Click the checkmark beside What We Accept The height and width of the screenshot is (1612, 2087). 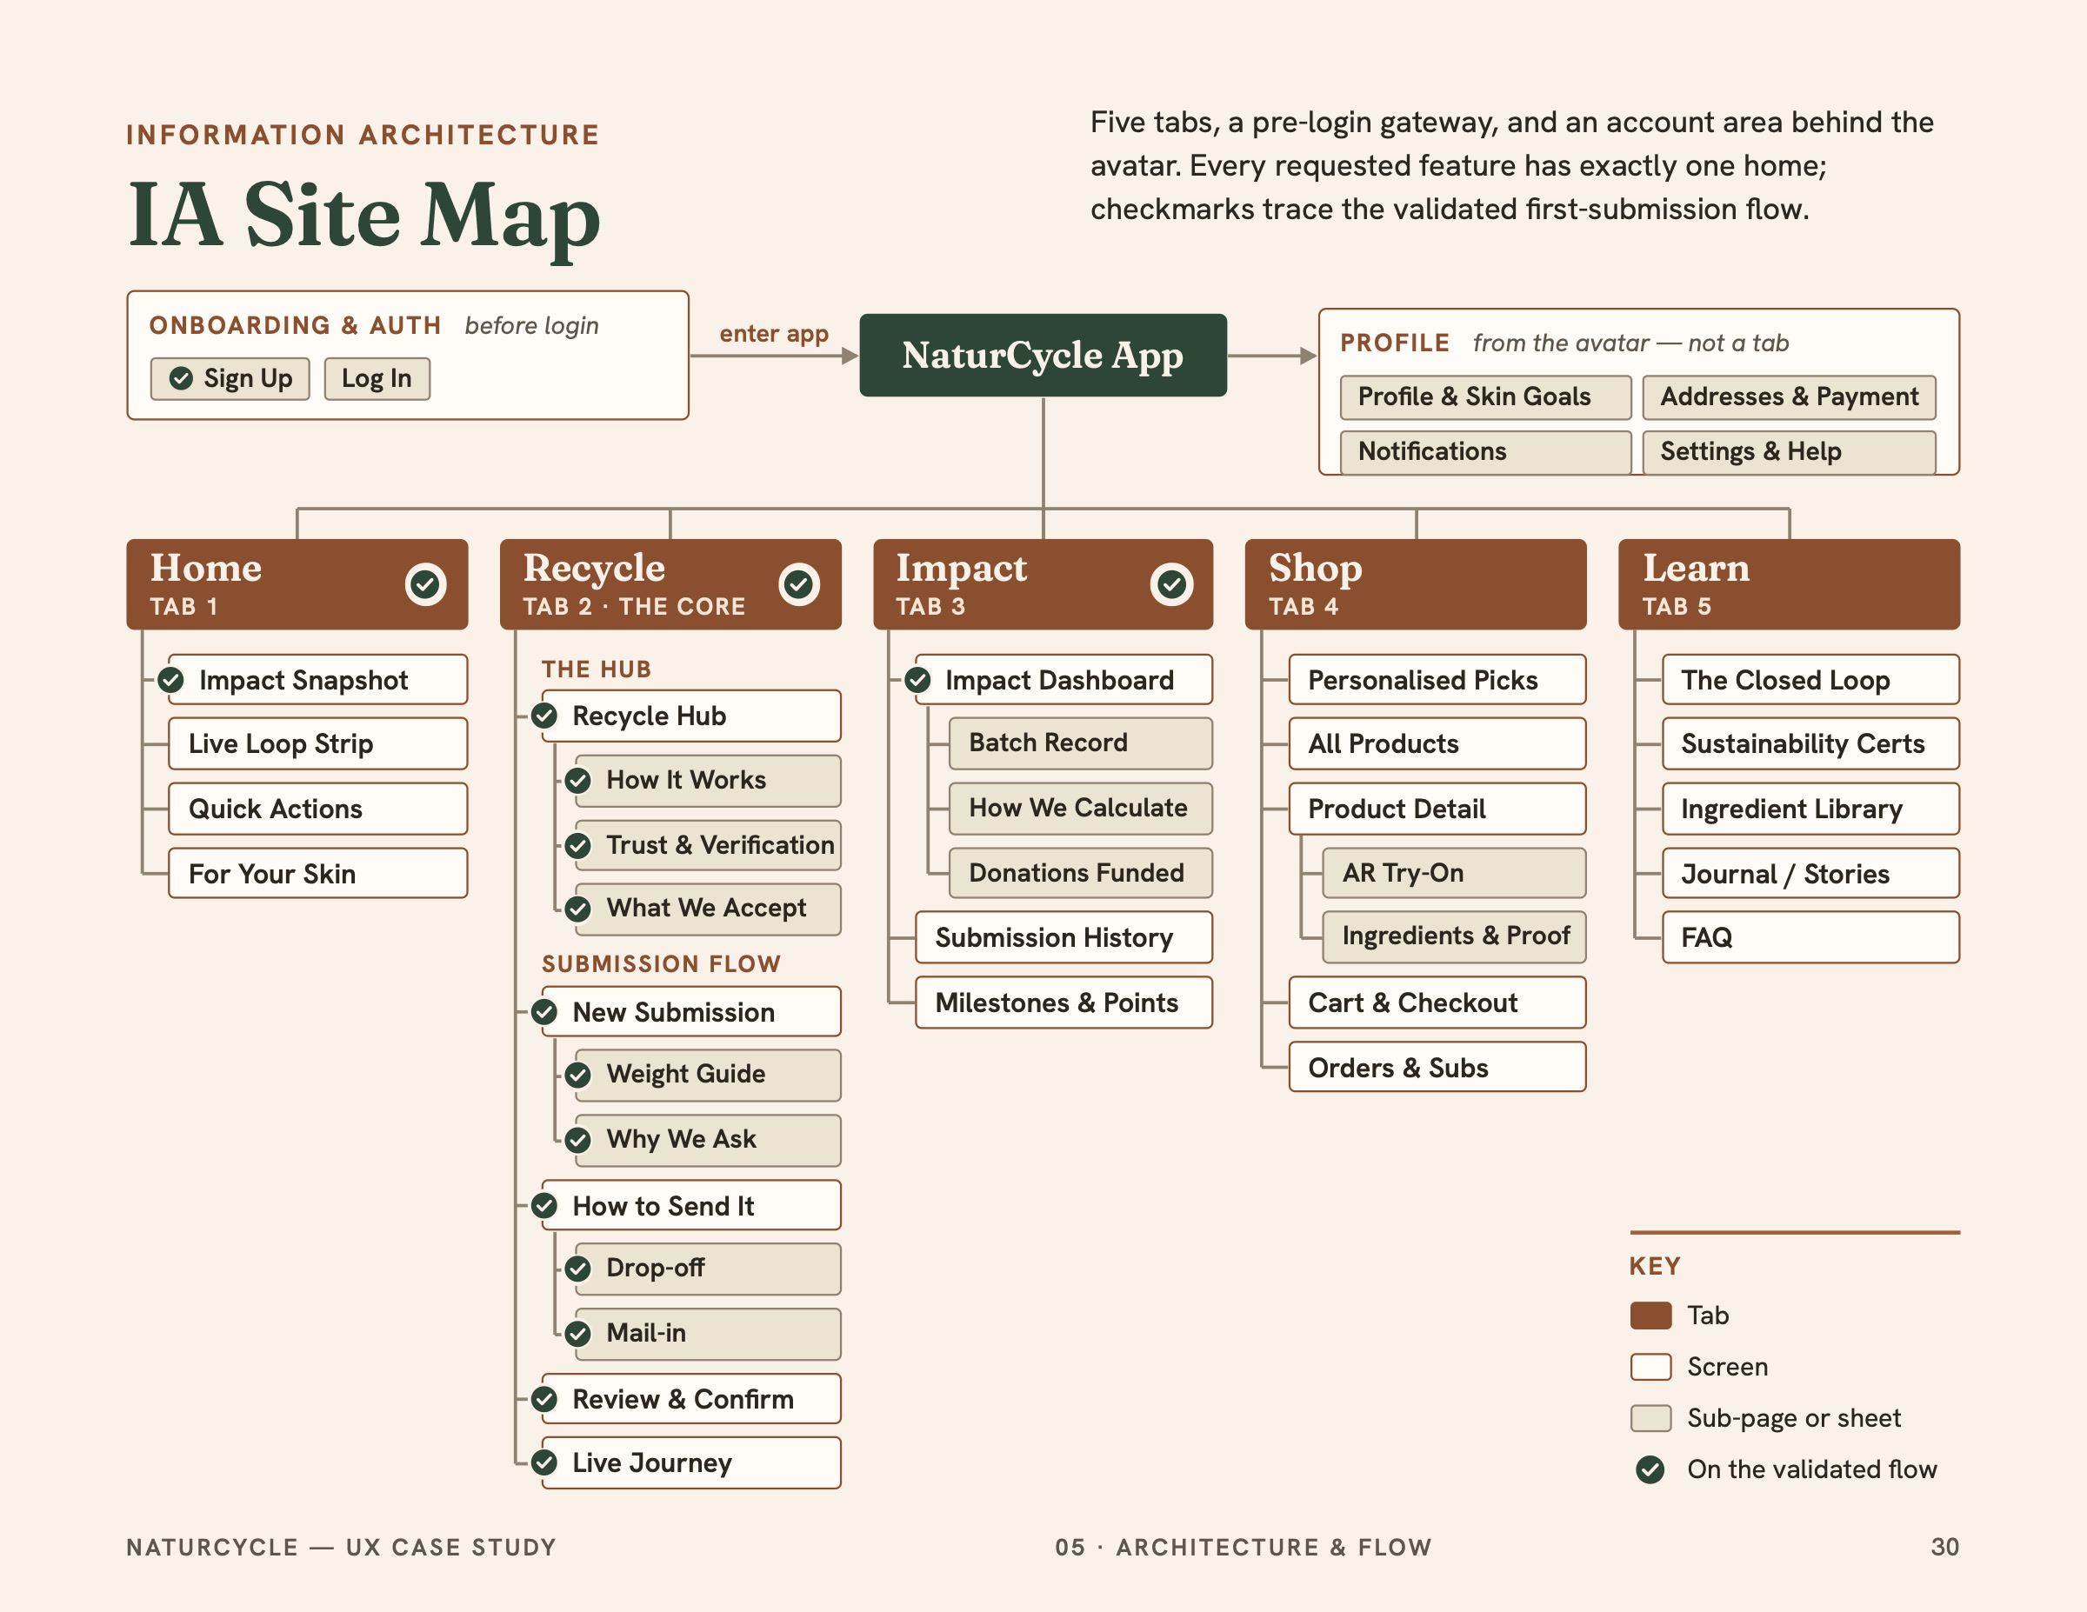578,909
